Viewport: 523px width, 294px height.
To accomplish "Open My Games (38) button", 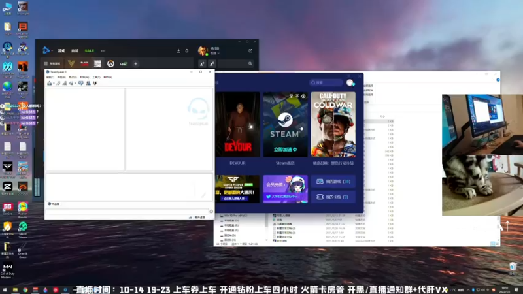I will click(333, 182).
